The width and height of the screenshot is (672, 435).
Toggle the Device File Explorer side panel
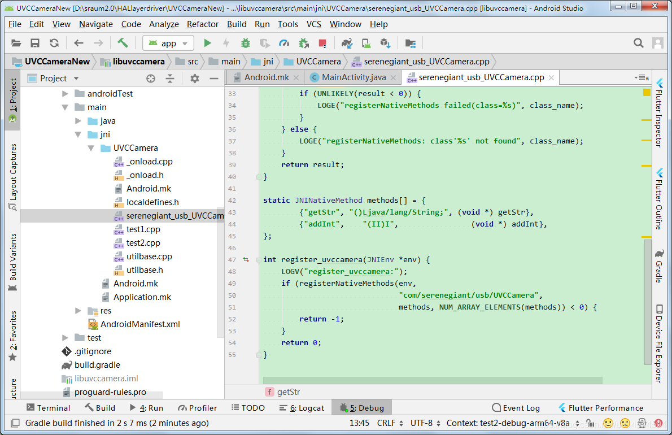(x=659, y=343)
